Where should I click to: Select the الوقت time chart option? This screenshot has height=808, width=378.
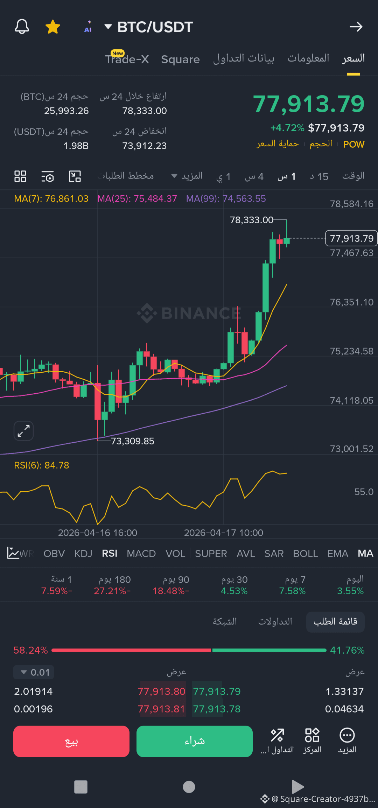coord(353,176)
